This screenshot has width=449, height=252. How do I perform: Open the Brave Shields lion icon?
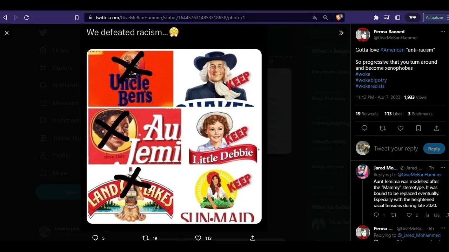[339, 17]
